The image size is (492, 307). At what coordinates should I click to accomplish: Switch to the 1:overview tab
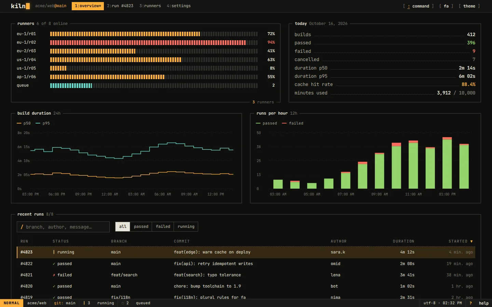coord(88,6)
